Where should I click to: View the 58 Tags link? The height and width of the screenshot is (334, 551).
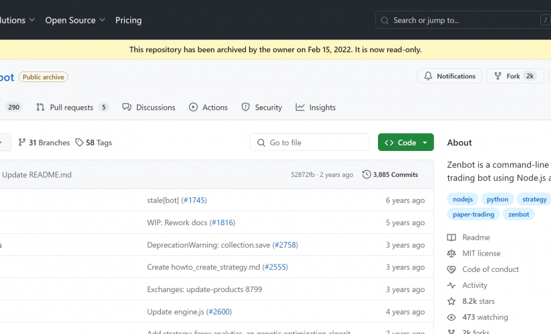[94, 142]
